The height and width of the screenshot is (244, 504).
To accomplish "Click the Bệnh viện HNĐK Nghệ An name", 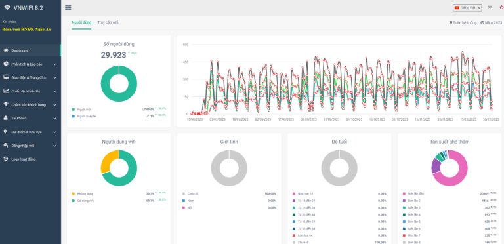I will point(26,30).
